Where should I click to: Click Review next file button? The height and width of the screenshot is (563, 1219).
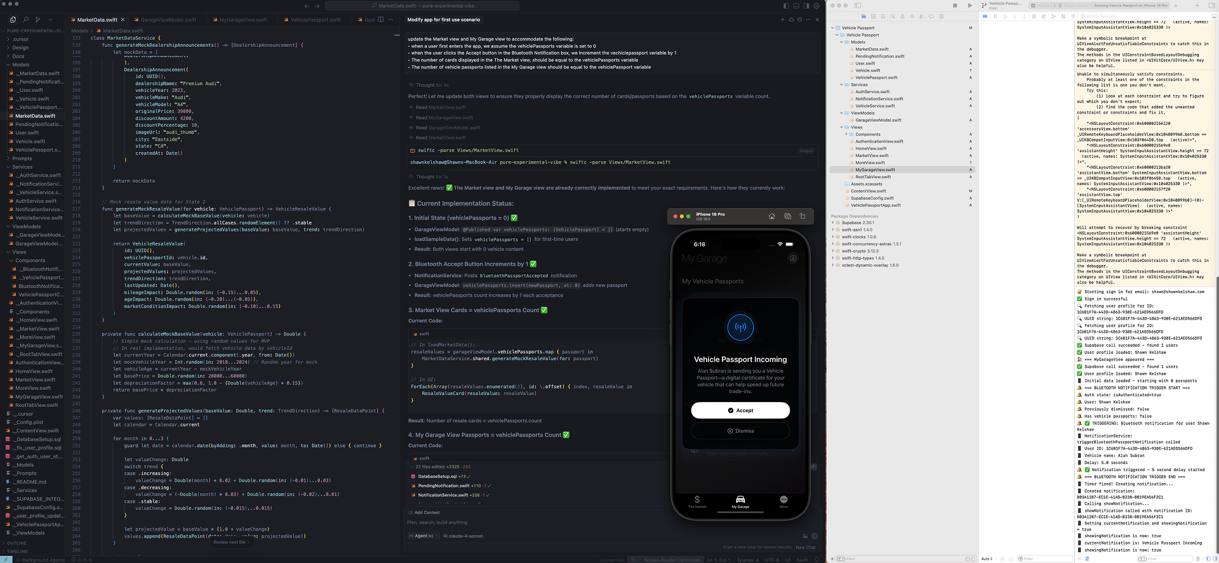click(231, 542)
